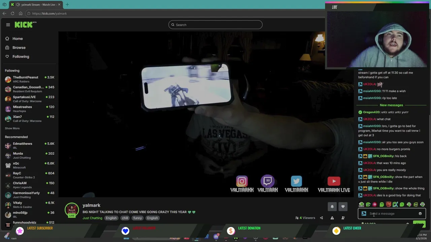Open Murda recommended channel
The height and width of the screenshot is (242, 431).
click(x=30, y=155)
